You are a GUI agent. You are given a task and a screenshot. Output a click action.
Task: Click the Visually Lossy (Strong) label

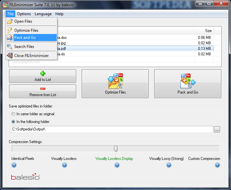(x=166, y=159)
